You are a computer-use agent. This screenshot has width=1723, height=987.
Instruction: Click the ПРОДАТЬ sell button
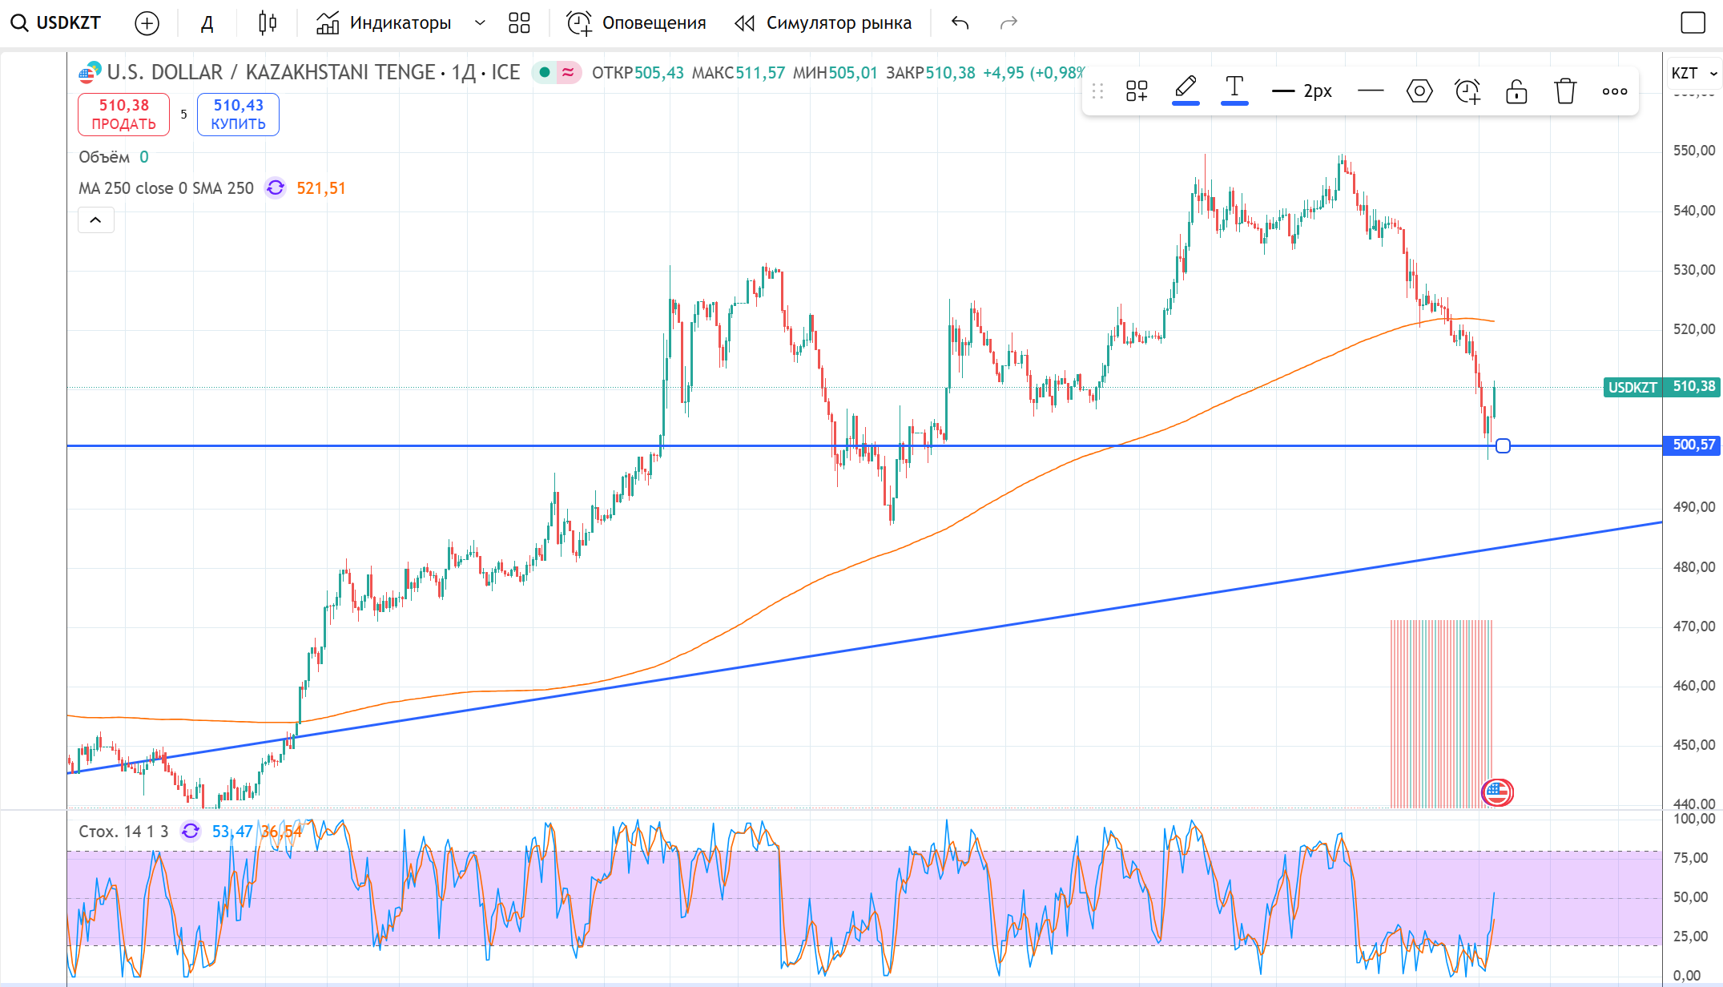tap(123, 115)
